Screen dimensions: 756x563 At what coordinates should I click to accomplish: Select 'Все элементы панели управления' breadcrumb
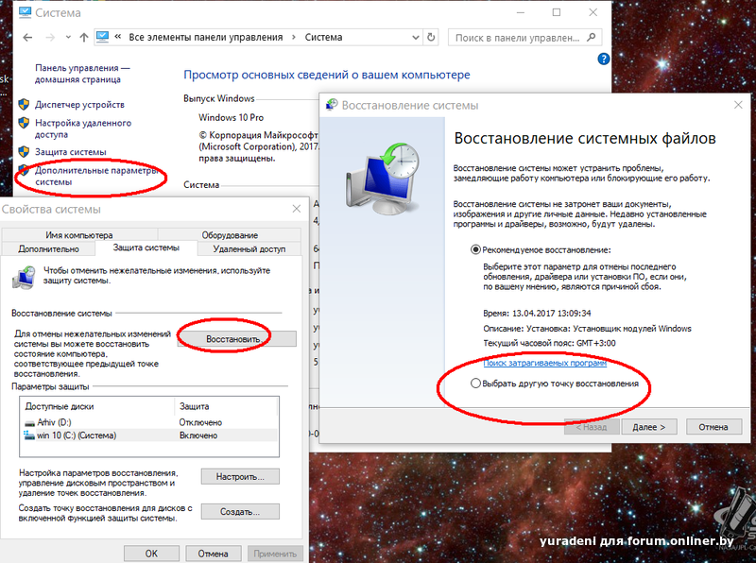[205, 37]
